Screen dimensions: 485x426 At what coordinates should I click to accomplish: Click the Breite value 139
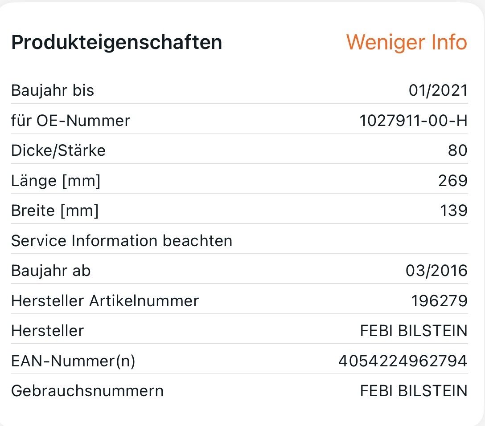coord(453,211)
